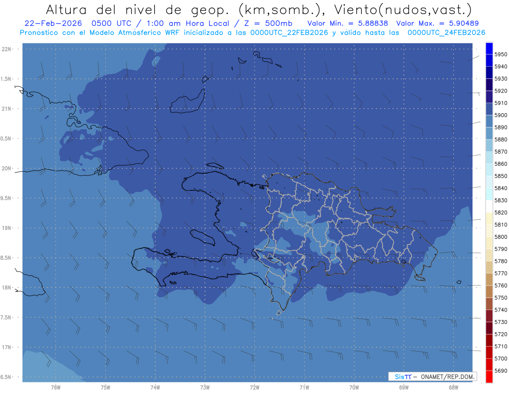Click the '0000UTC_22FEB2026' initialization time
509x393 pixels.
tap(289, 32)
